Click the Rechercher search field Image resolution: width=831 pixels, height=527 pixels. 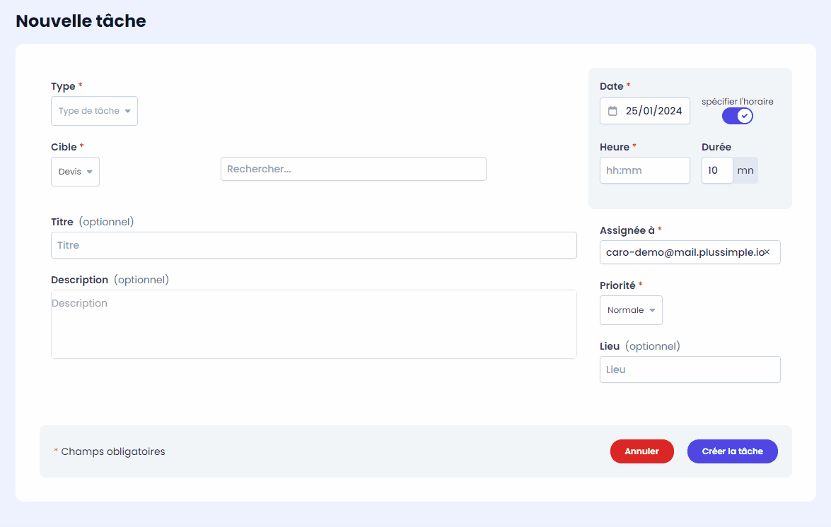[x=354, y=169]
